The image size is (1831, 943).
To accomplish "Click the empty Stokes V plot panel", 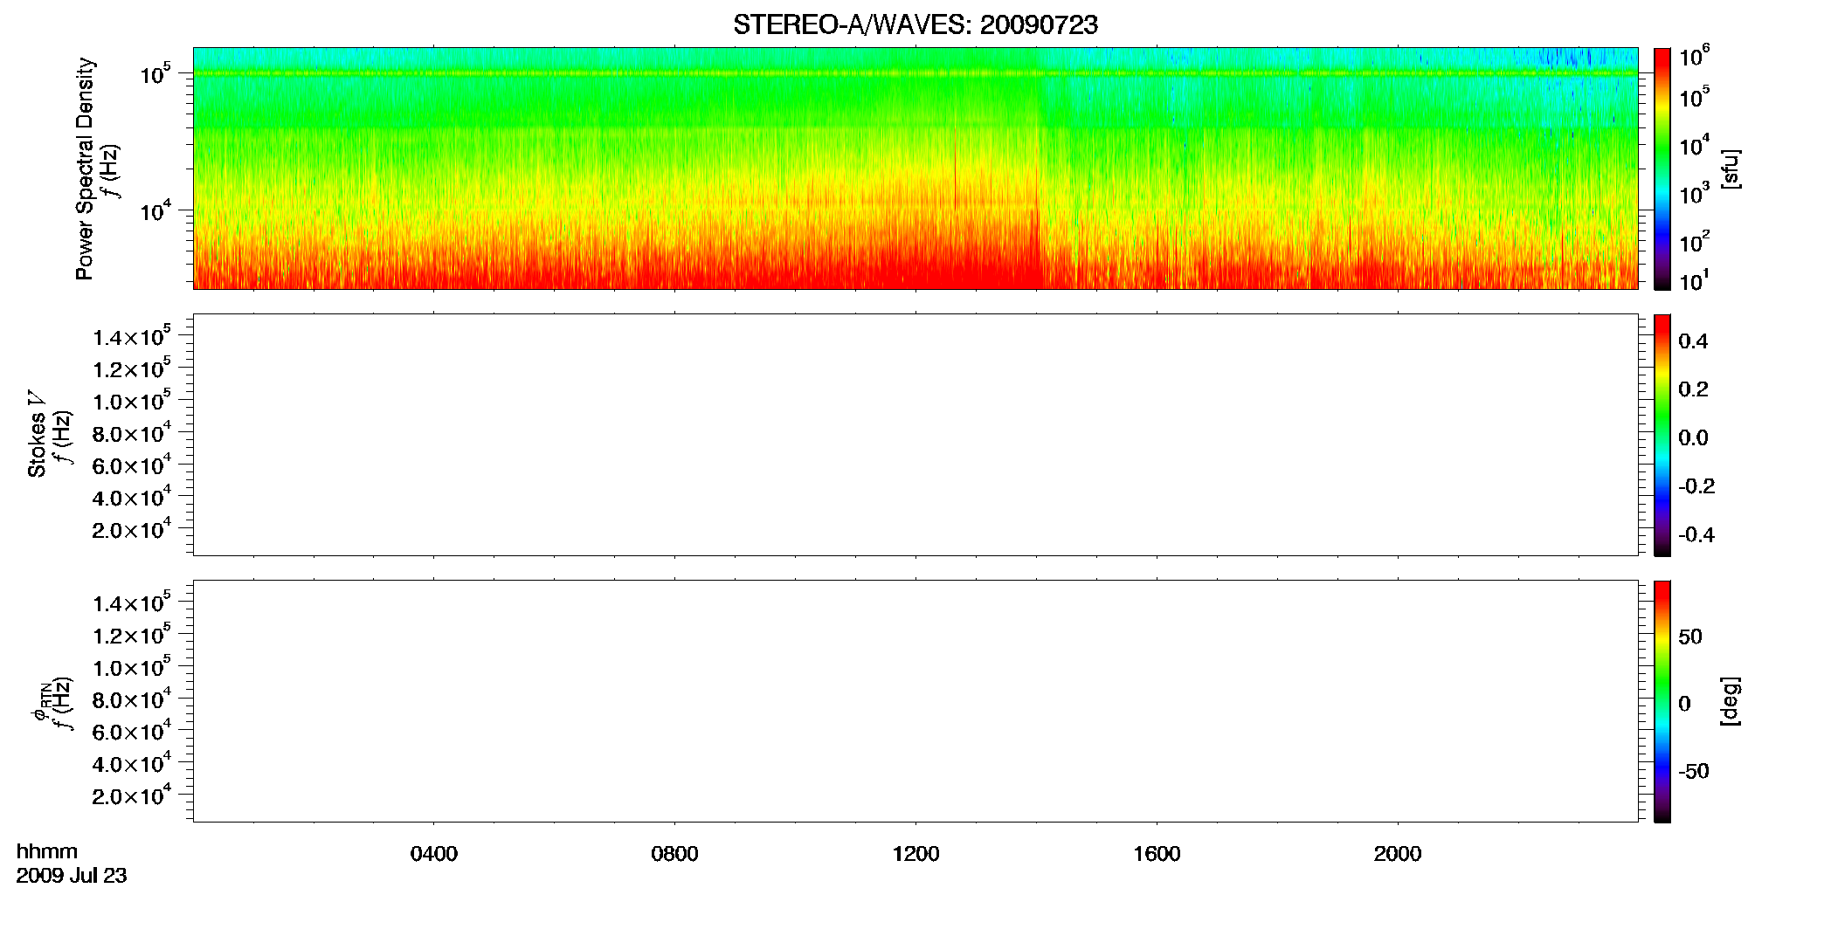I will 915,435.
